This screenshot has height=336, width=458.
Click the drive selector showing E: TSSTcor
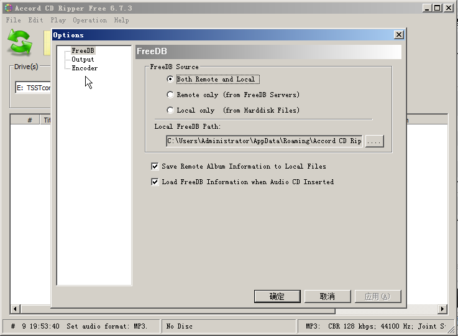[x=33, y=88]
